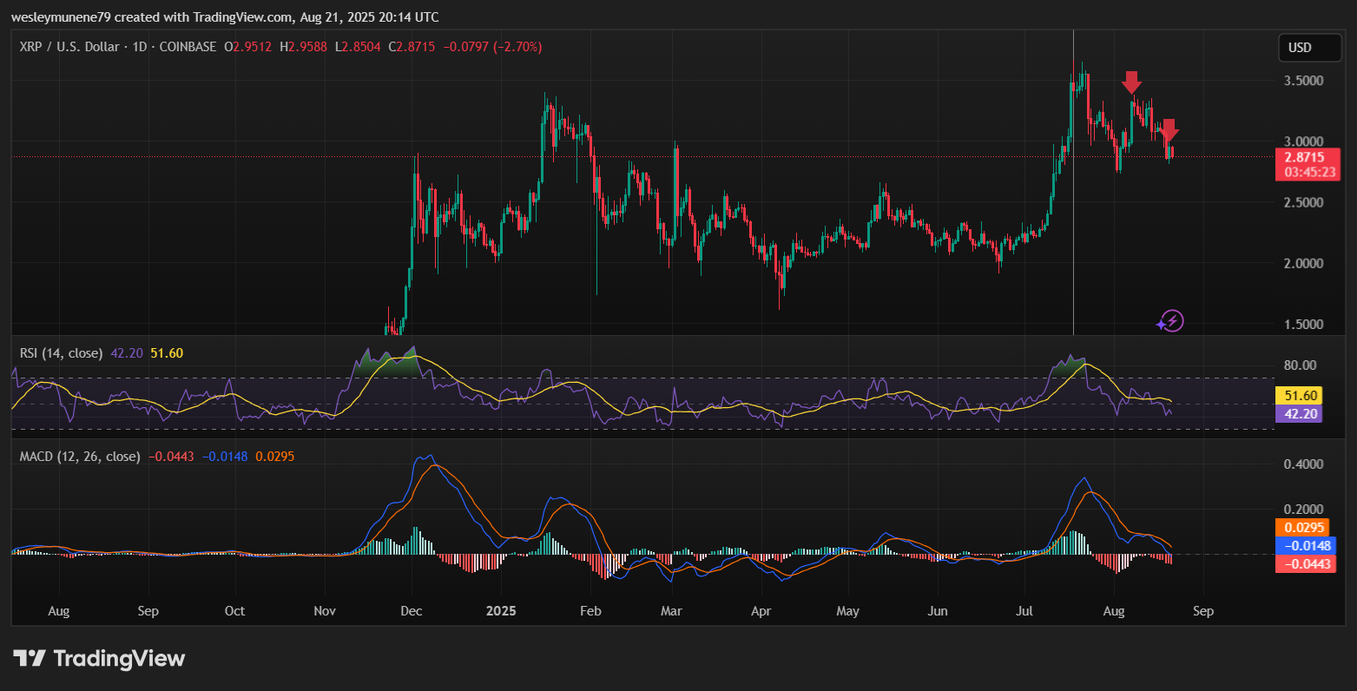The width and height of the screenshot is (1357, 691).
Task: Click the 2.0000 price scale label
Action: click(1303, 263)
